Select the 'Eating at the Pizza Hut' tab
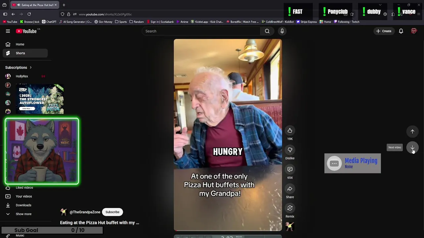The image size is (424, 238). click(34, 5)
